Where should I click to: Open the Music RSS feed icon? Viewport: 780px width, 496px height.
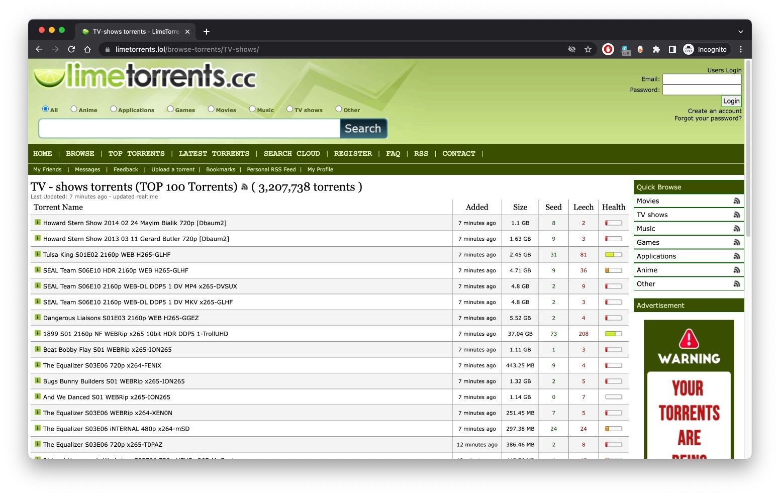click(x=737, y=229)
